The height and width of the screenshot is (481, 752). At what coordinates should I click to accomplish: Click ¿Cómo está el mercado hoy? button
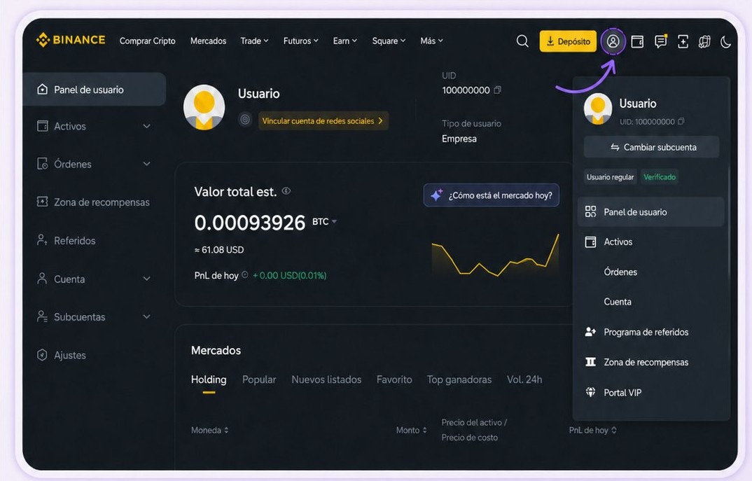coord(491,195)
